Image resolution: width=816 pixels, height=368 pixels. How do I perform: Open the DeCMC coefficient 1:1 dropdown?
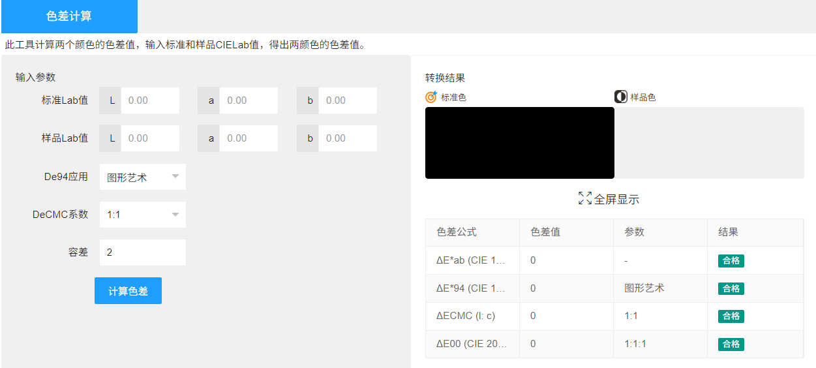tap(142, 215)
